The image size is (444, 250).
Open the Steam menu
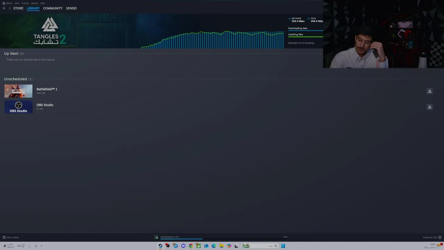(8, 3)
